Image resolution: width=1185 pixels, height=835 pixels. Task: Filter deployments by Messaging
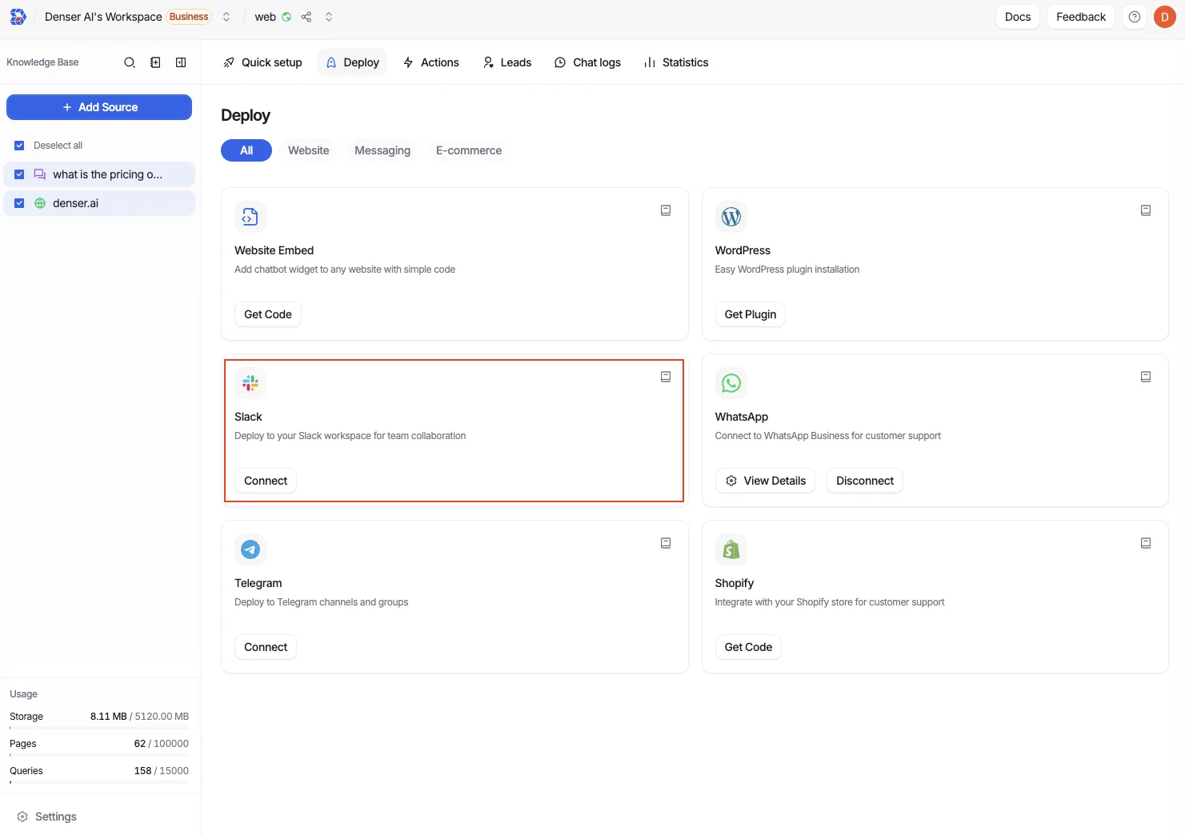click(x=382, y=150)
